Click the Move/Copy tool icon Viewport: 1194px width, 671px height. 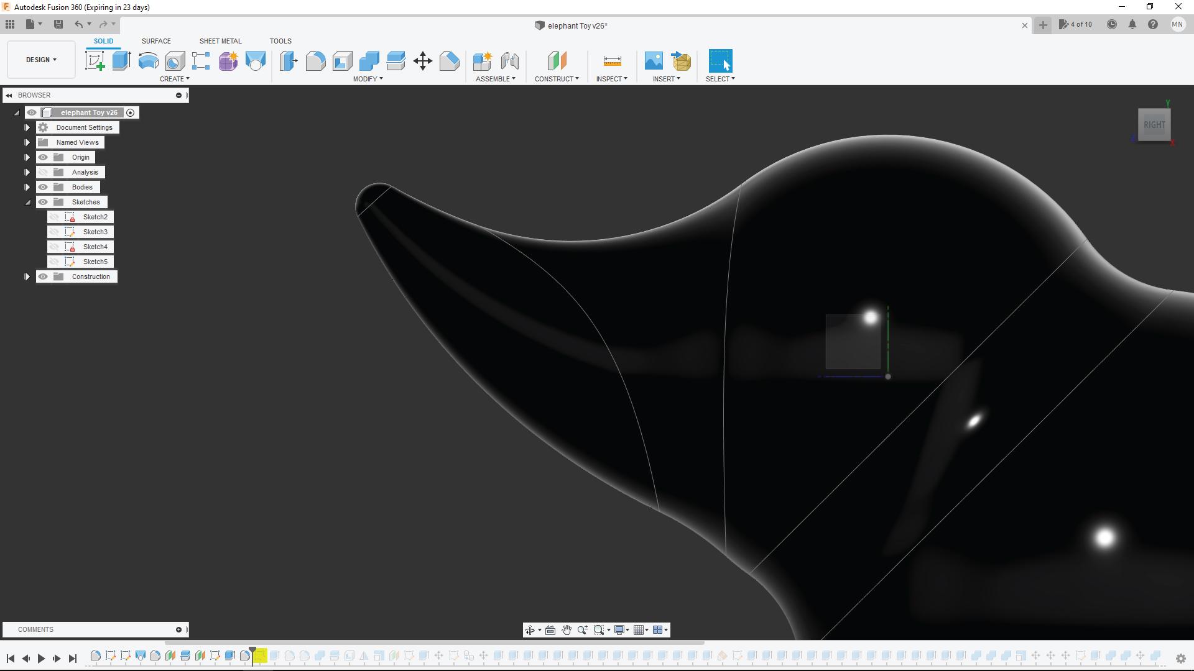click(x=423, y=61)
